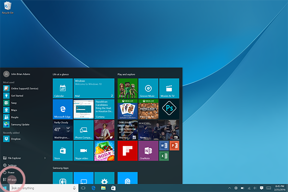Open the Cortana news tile
This screenshot has height=192, width=288.
click(104, 109)
